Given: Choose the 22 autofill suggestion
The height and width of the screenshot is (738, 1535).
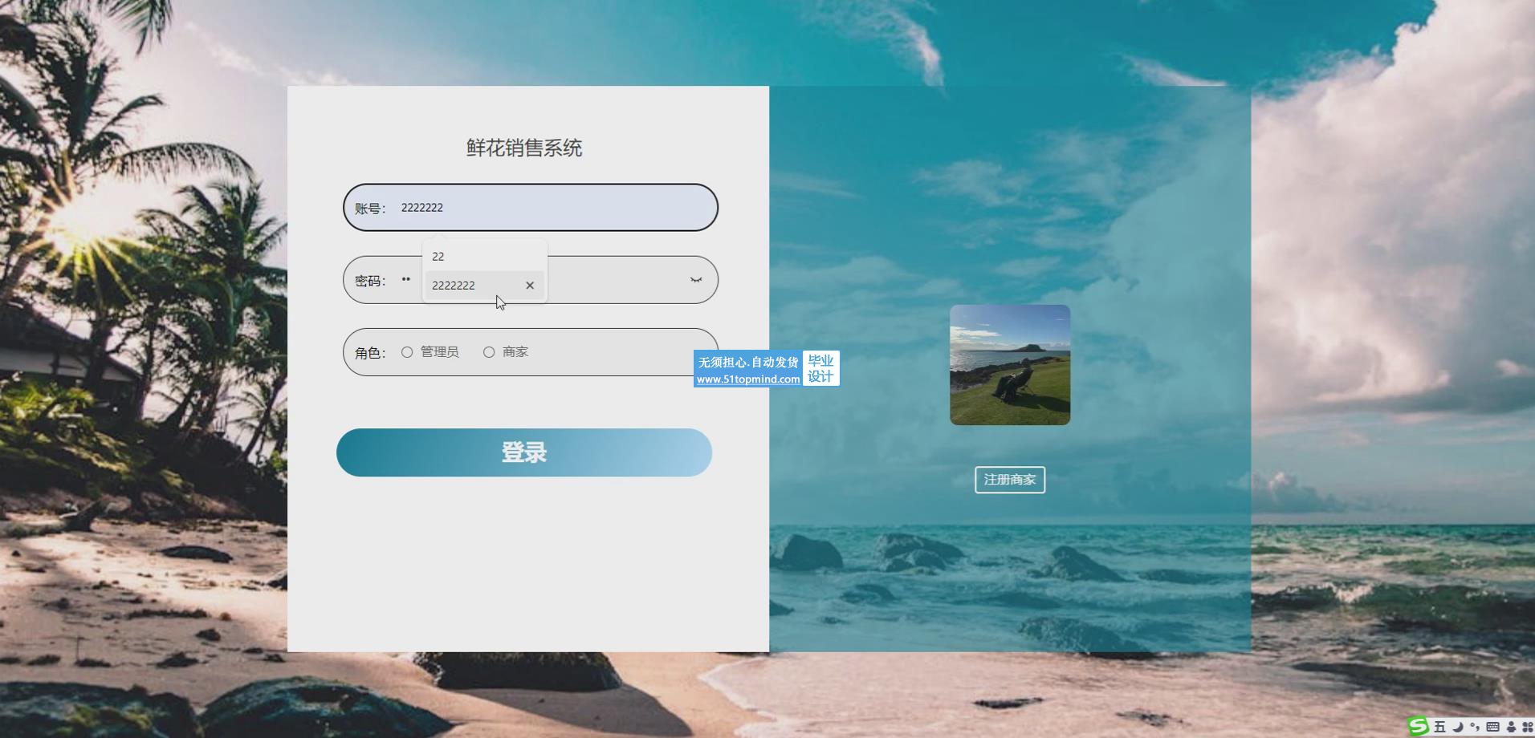Looking at the screenshot, I should point(438,257).
